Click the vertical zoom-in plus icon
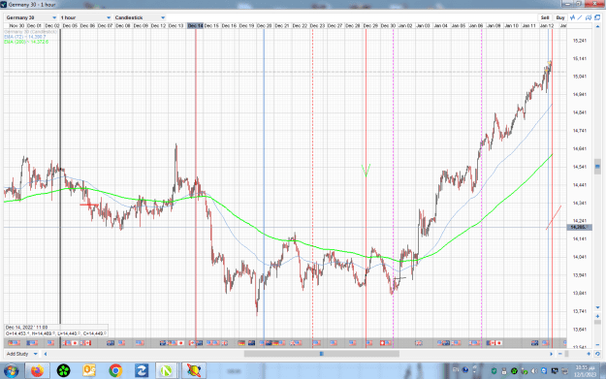This screenshot has width=606, height=379. pyautogui.click(x=597, y=316)
